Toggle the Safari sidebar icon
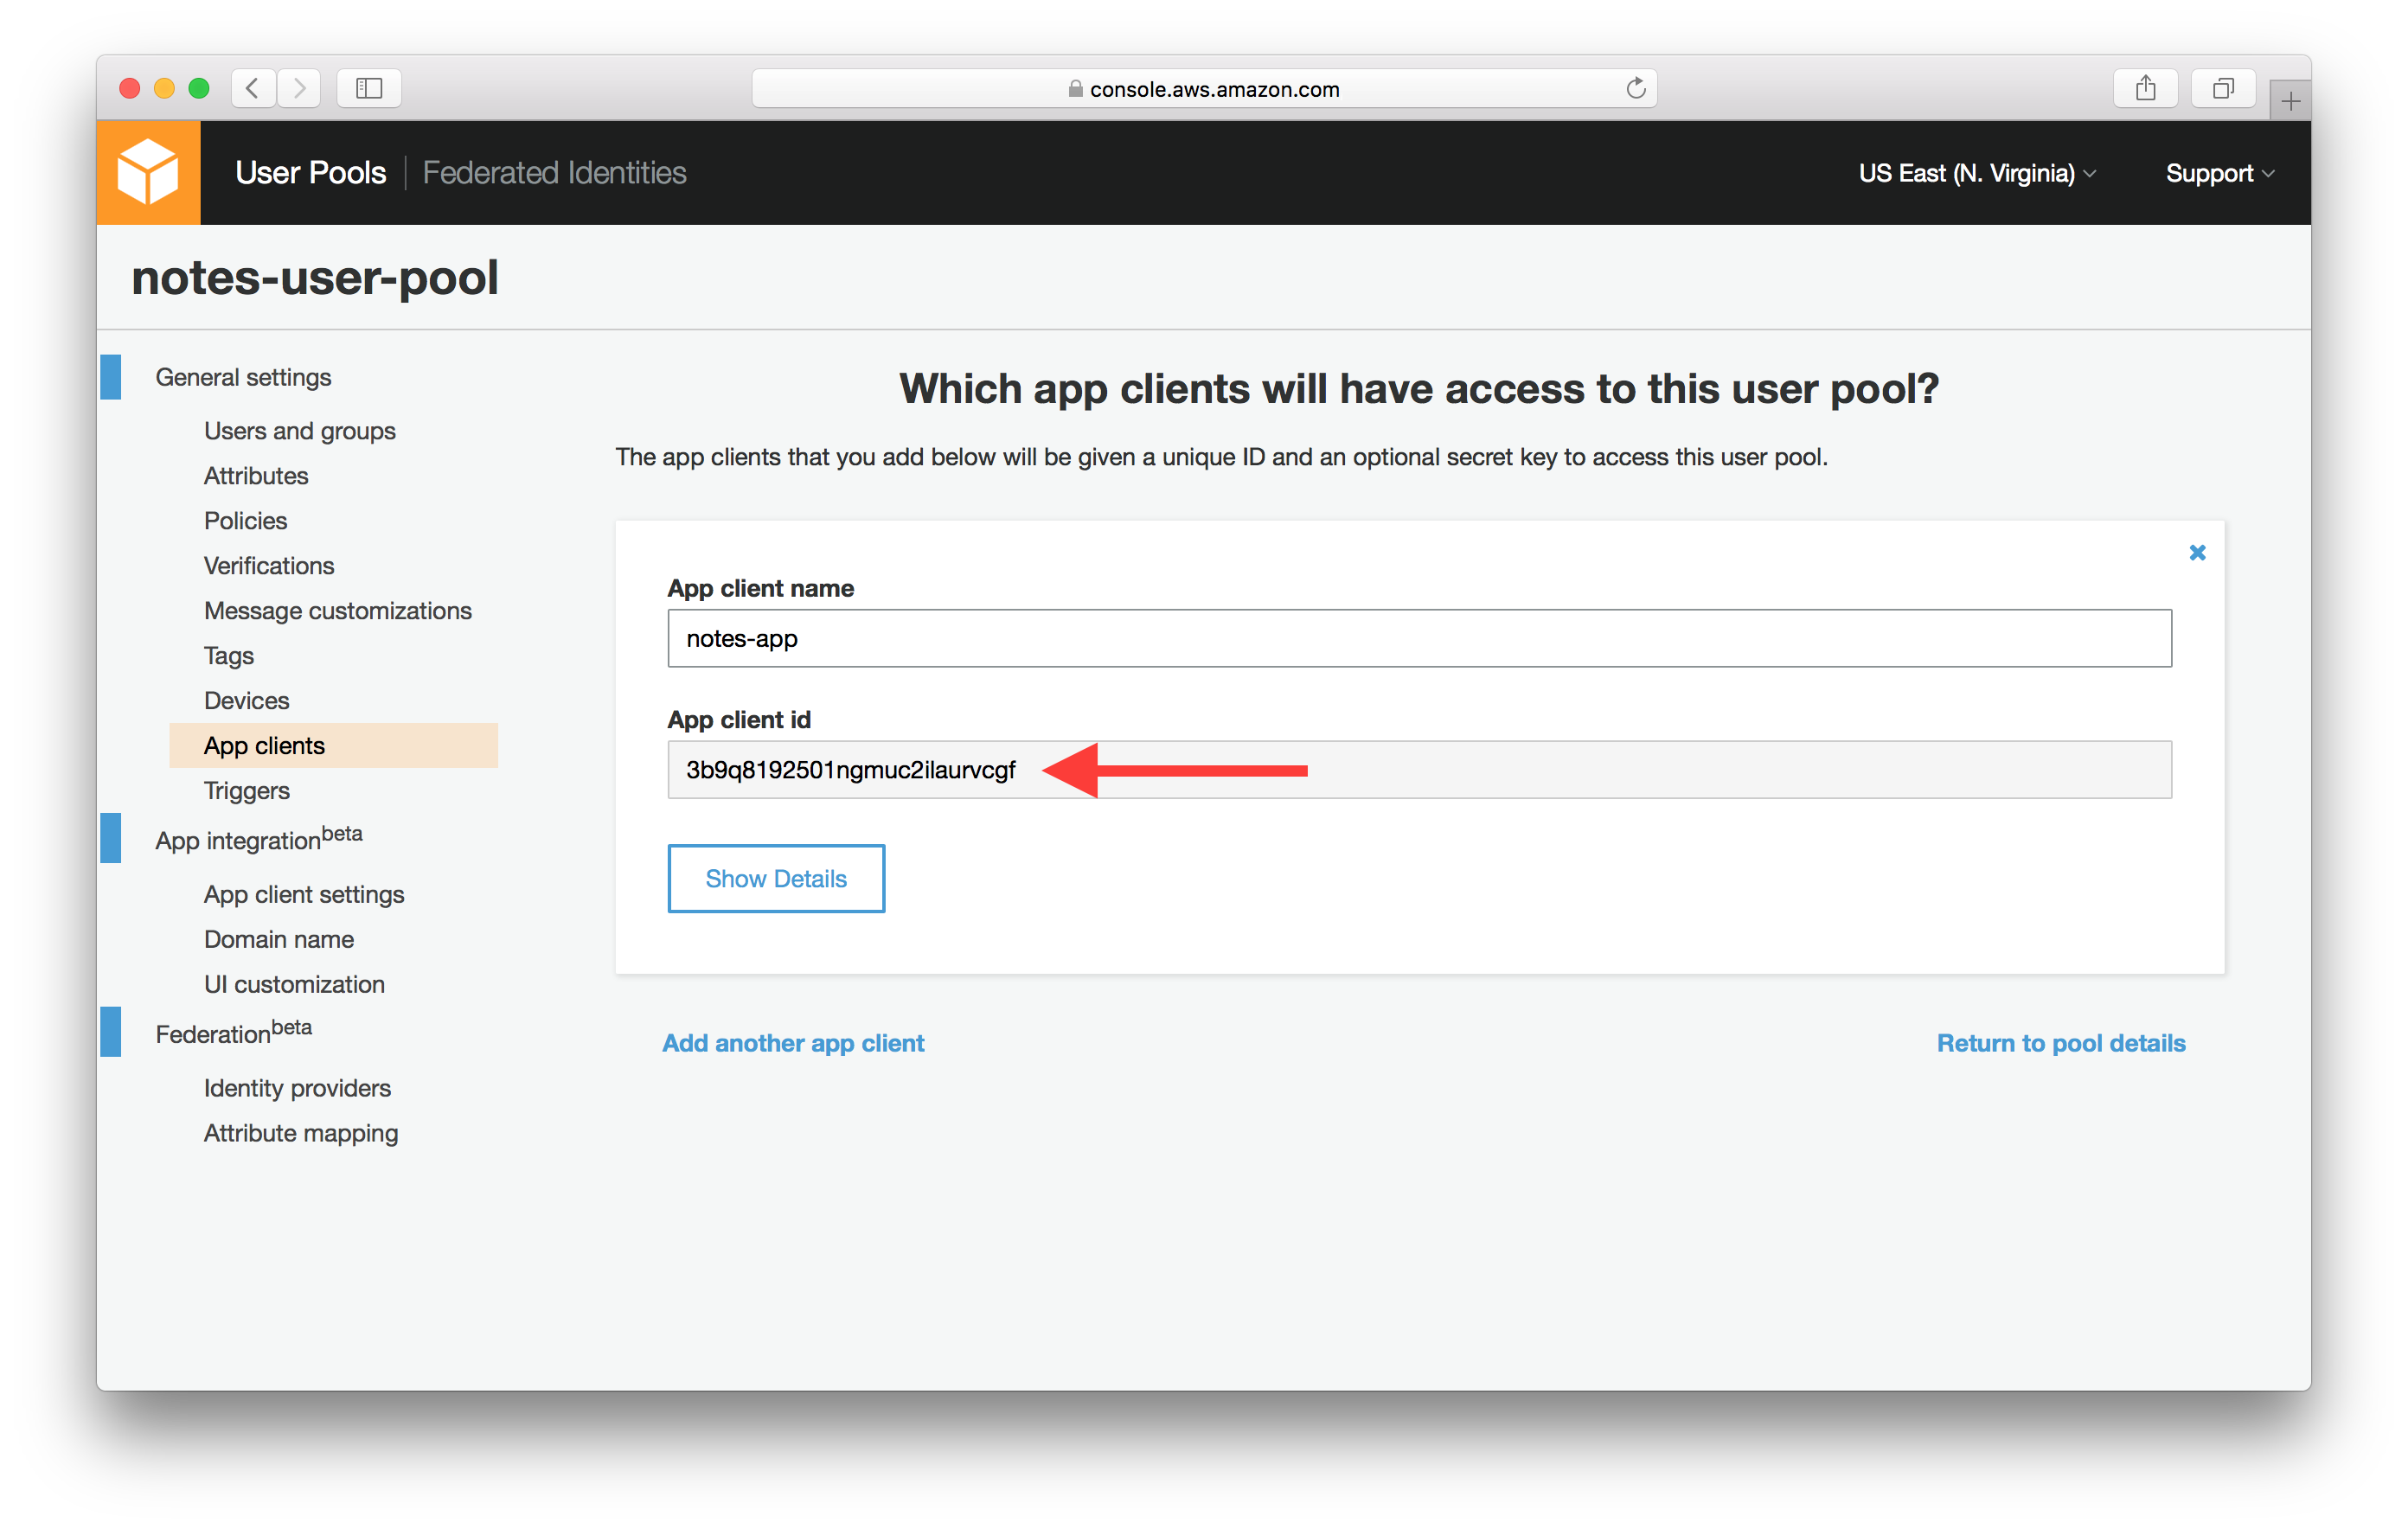 (369, 88)
